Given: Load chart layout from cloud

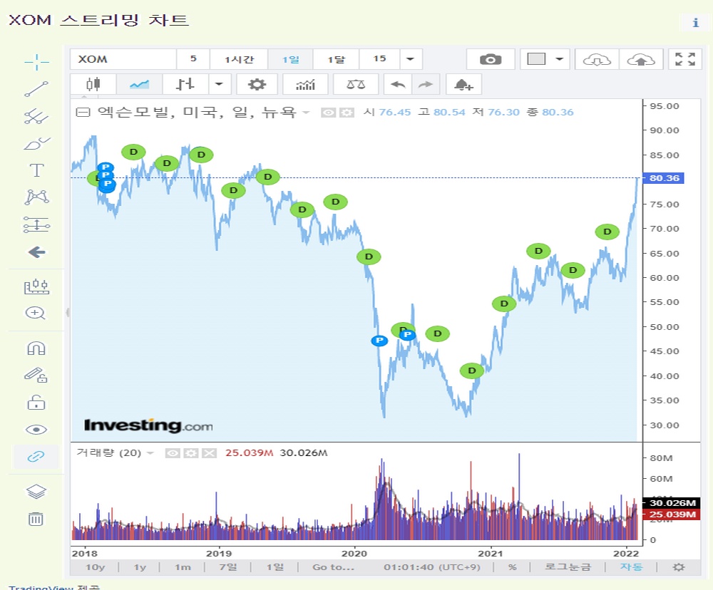Looking at the screenshot, I should [x=597, y=60].
